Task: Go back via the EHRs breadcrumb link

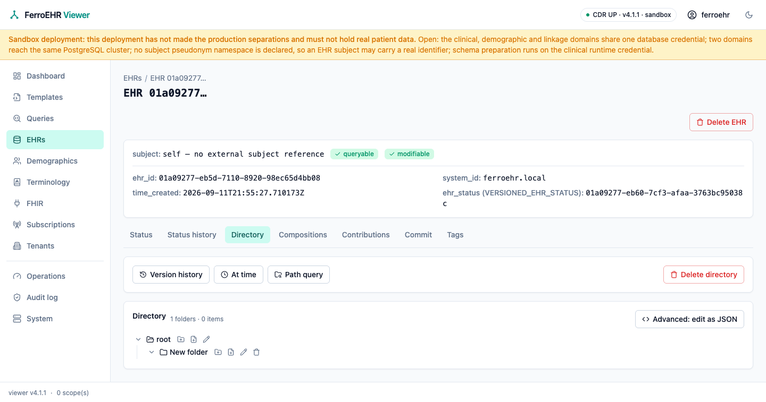Action: pos(132,78)
